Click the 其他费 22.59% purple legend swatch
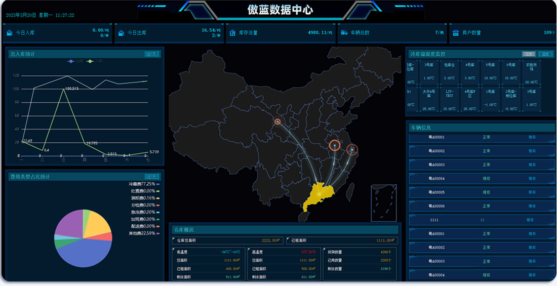 click(x=158, y=233)
